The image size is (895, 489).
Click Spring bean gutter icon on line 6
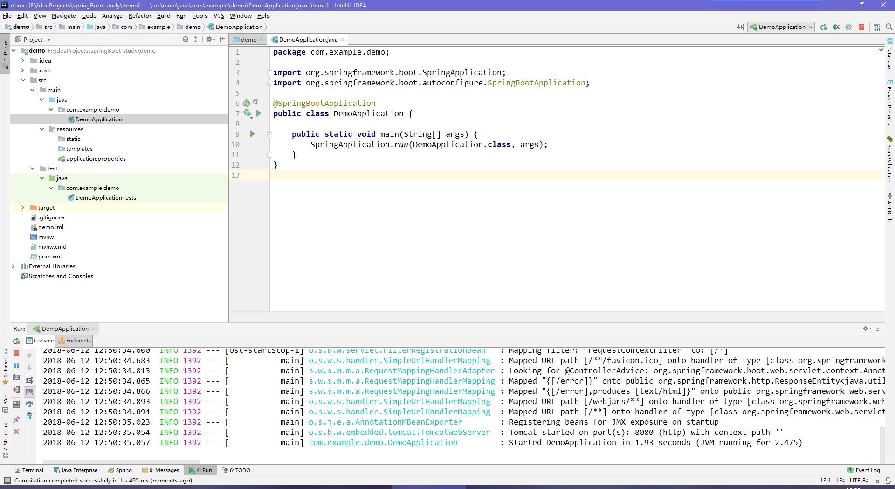click(246, 103)
